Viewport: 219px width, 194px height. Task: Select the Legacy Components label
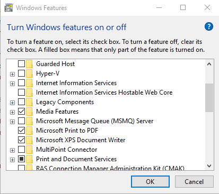pyautogui.click(x=65, y=102)
